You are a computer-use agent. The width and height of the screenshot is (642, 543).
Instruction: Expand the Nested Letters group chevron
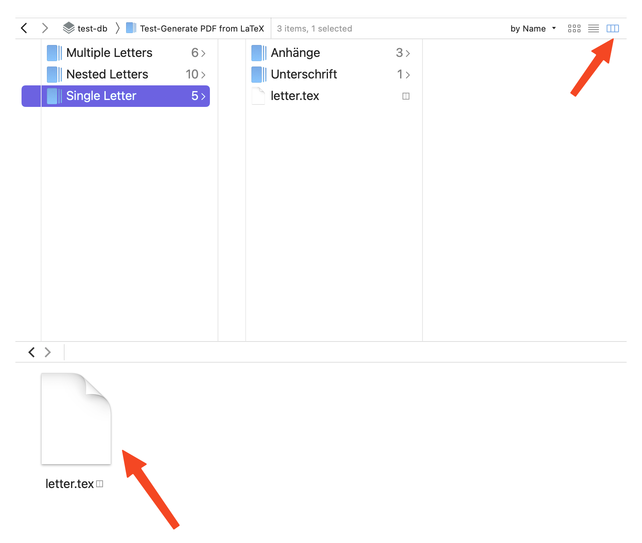tap(203, 75)
